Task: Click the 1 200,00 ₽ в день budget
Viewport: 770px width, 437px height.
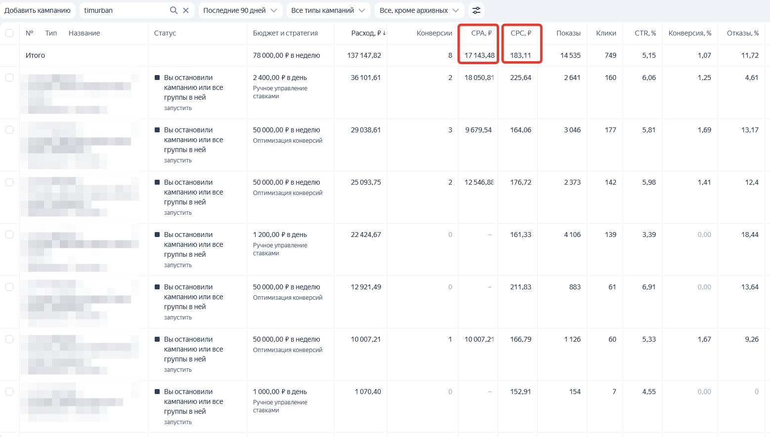Action: coord(280,235)
